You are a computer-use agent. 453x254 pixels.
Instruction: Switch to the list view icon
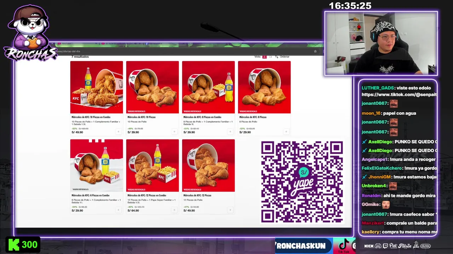click(271, 57)
